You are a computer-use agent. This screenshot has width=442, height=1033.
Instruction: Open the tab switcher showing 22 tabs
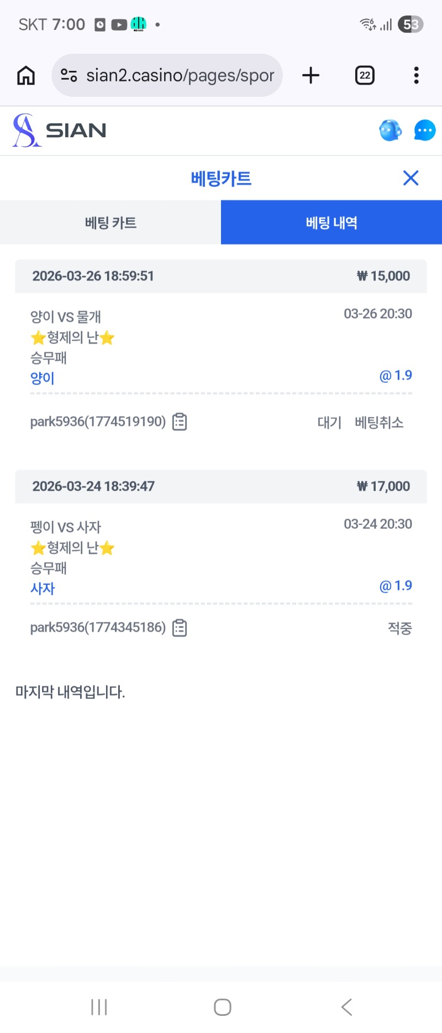[365, 75]
